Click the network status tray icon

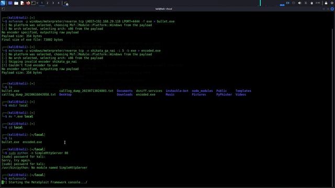[294, 3]
